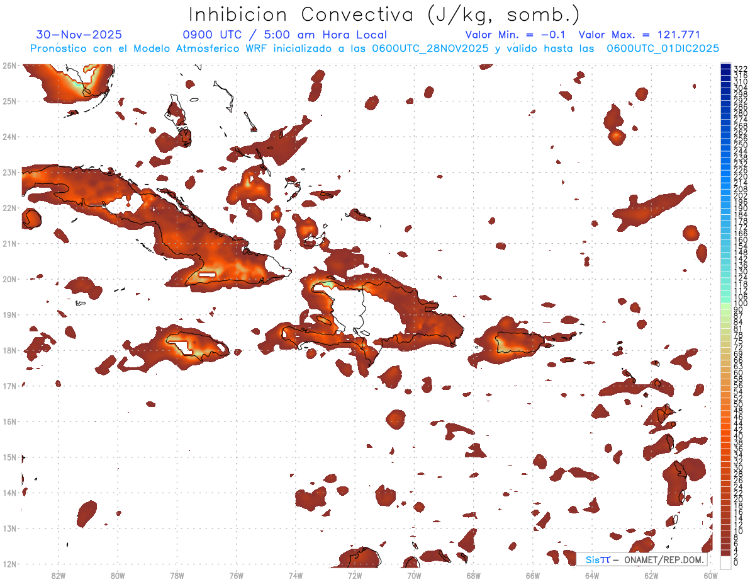Click the '16N' latitude label

point(9,421)
